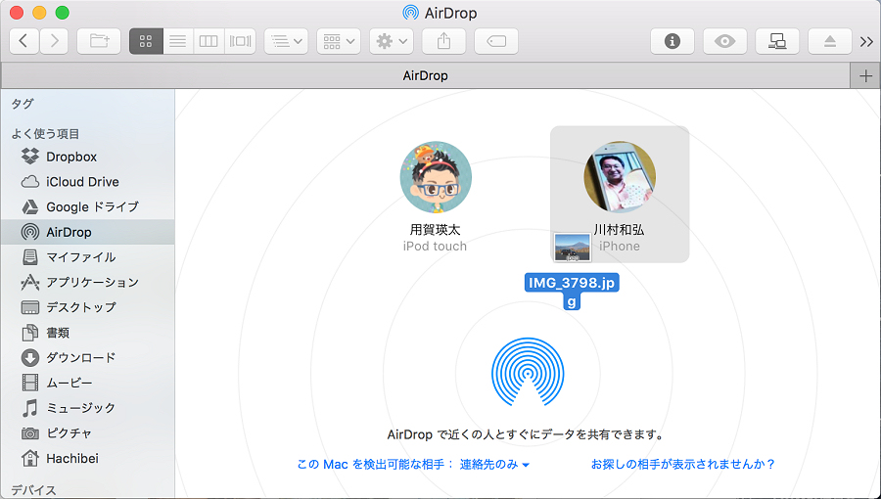Switch to list view
The height and width of the screenshot is (499, 881).
point(177,41)
